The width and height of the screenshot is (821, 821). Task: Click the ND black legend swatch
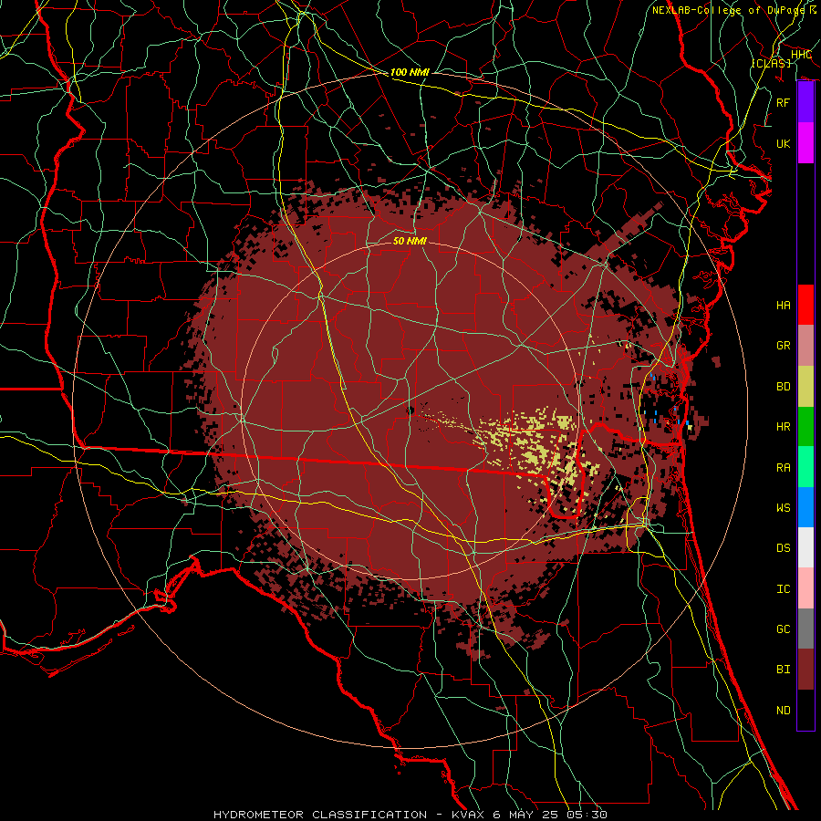coord(805,710)
